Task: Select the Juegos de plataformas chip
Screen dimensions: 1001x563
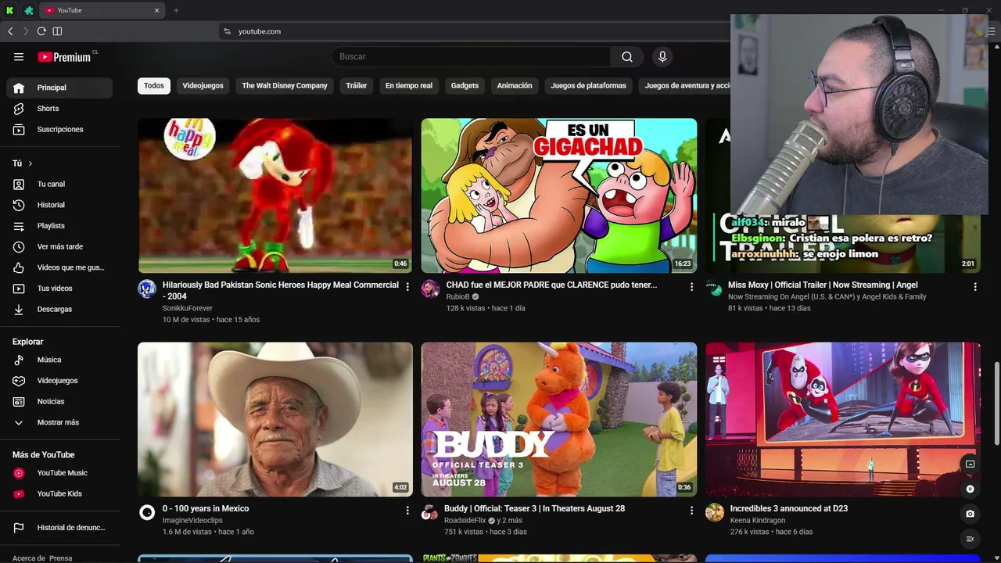Action: [588, 85]
